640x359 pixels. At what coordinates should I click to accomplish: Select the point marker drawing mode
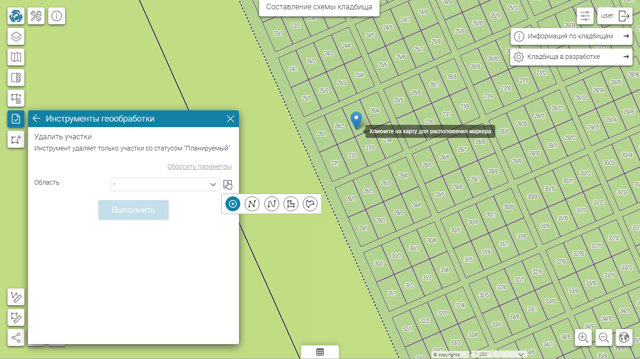tap(232, 204)
